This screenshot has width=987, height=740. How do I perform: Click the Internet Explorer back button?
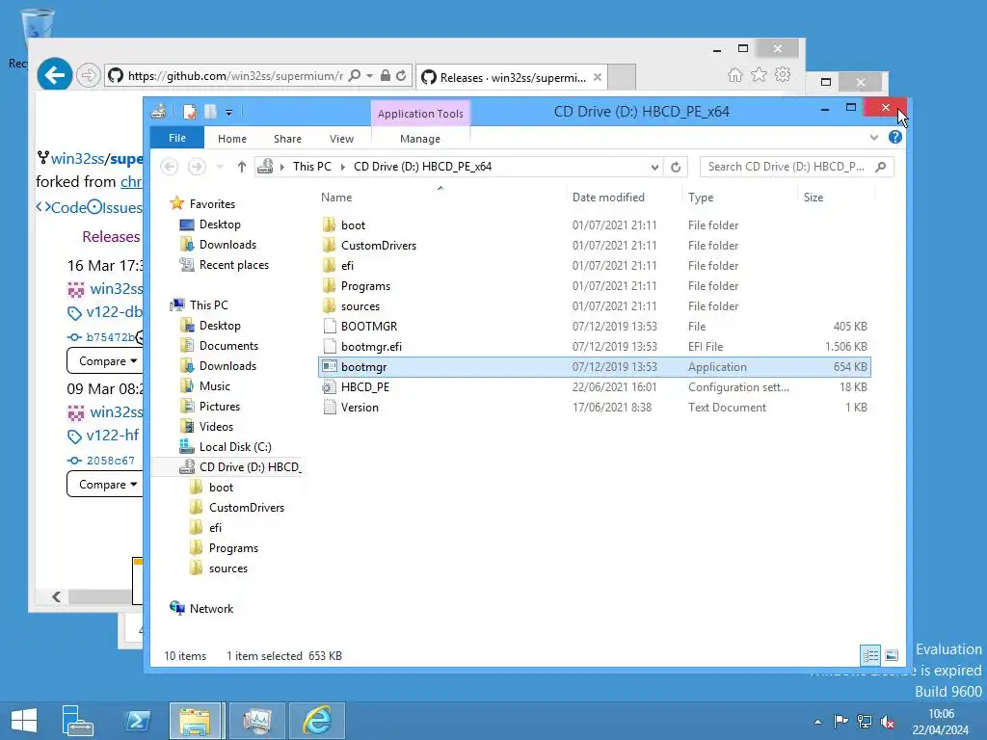(x=55, y=75)
